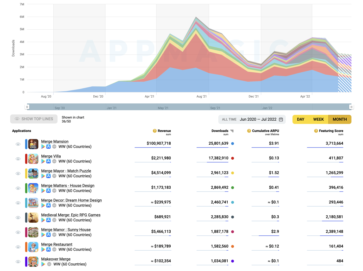
Task: Click the App Store icon under Merge Mayor
Action: pos(49,176)
